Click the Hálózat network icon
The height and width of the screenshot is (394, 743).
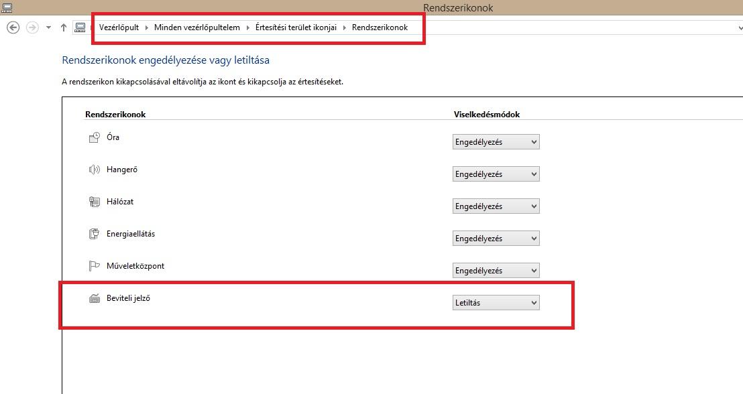click(95, 202)
